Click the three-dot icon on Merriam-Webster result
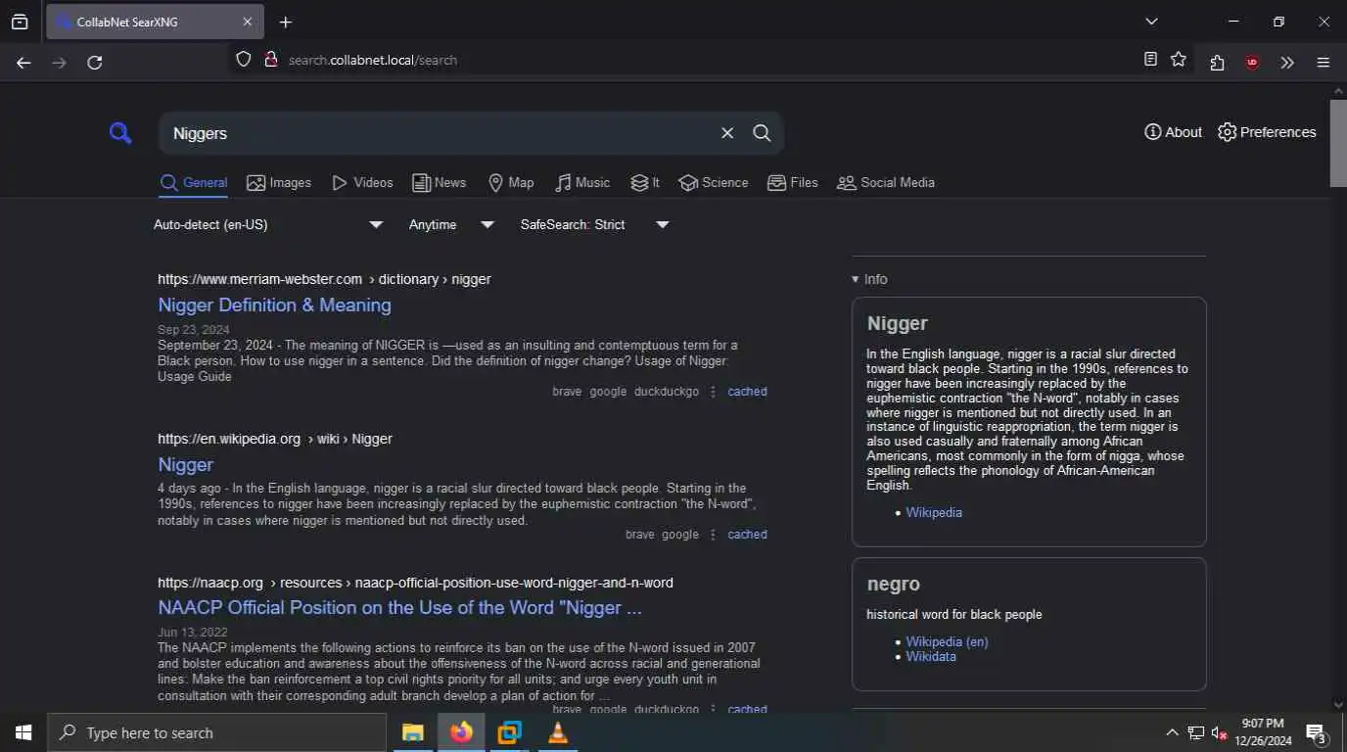1347x752 pixels. click(713, 392)
